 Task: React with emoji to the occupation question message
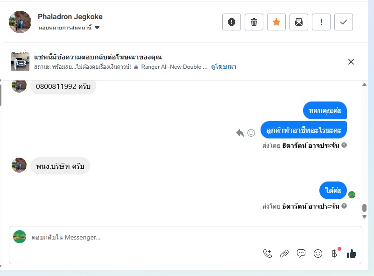point(251,133)
